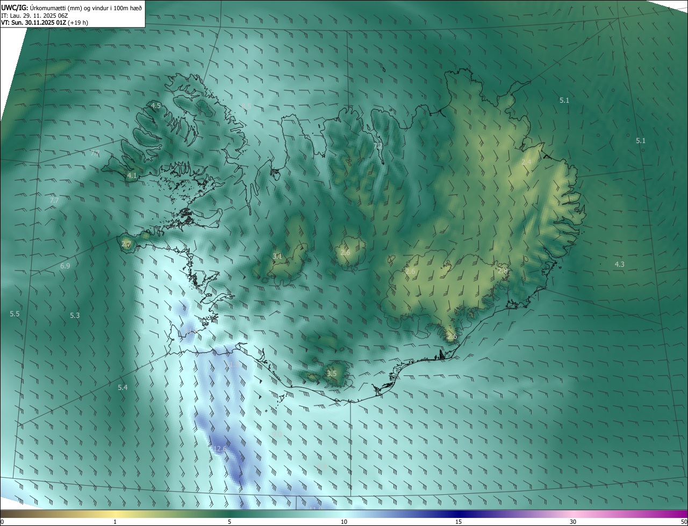The height and width of the screenshot is (526, 688).
Task: Select the VT: Sun. 30.11.2025 01Z line
Action: [x=45, y=23]
